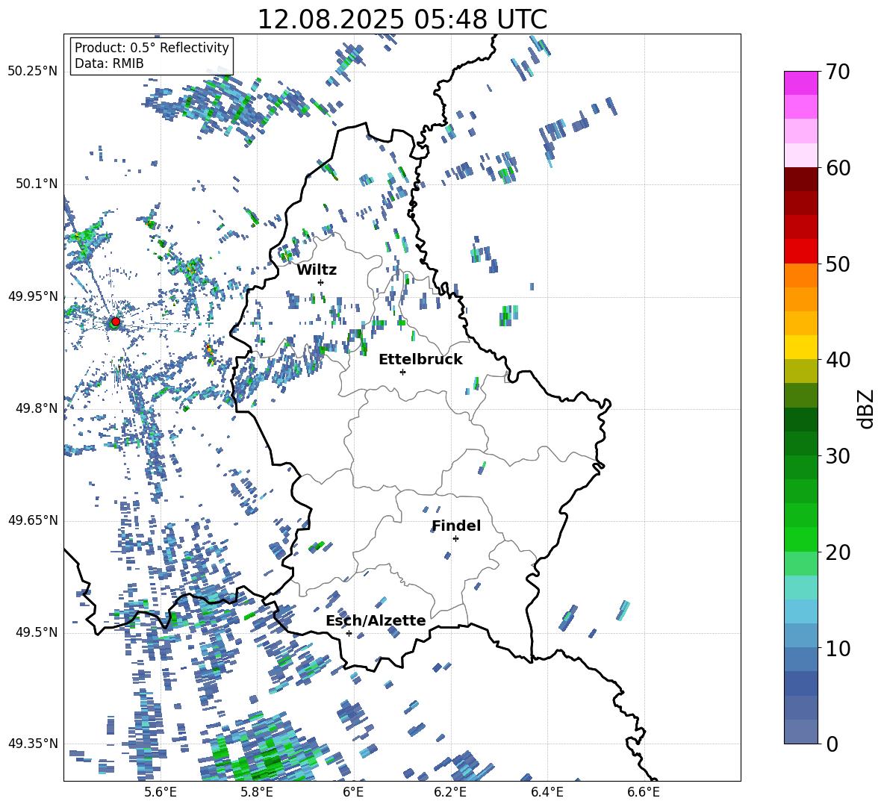Click the 6.4°E longitude label
The image size is (884, 807).
click(547, 792)
